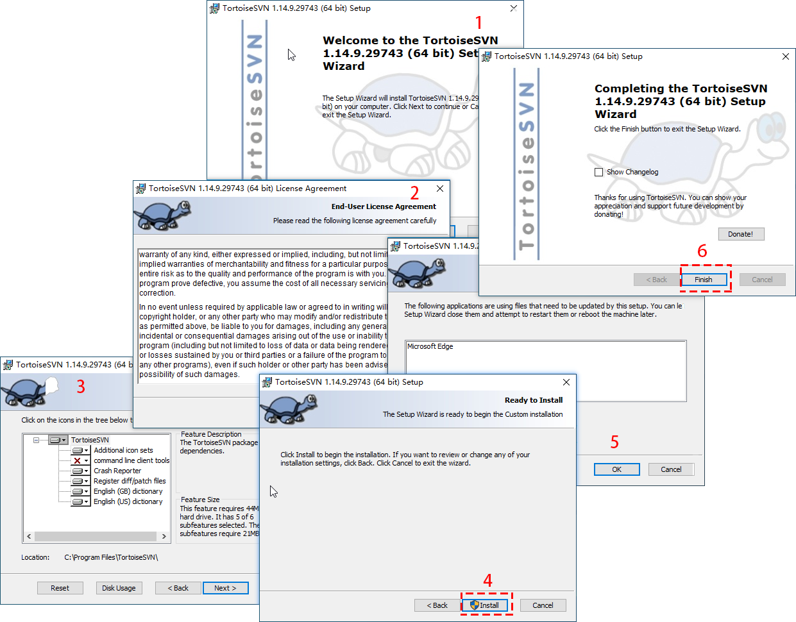Click the Ready to Install window title icon
Image resolution: width=796 pixels, height=622 pixels.
[267, 382]
